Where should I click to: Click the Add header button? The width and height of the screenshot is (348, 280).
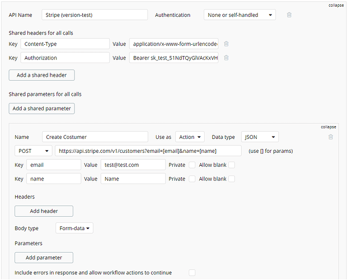tap(44, 211)
